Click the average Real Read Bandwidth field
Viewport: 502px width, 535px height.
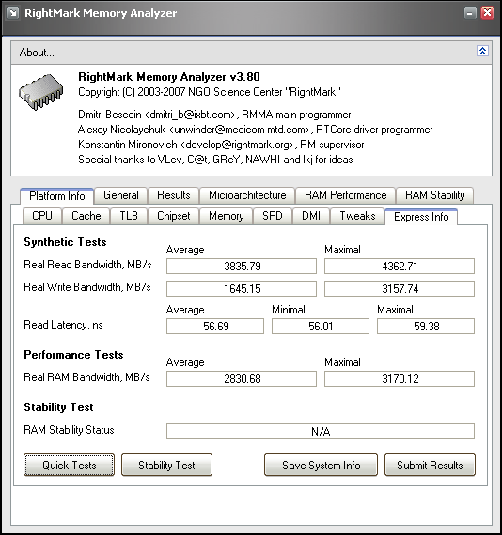point(242,267)
